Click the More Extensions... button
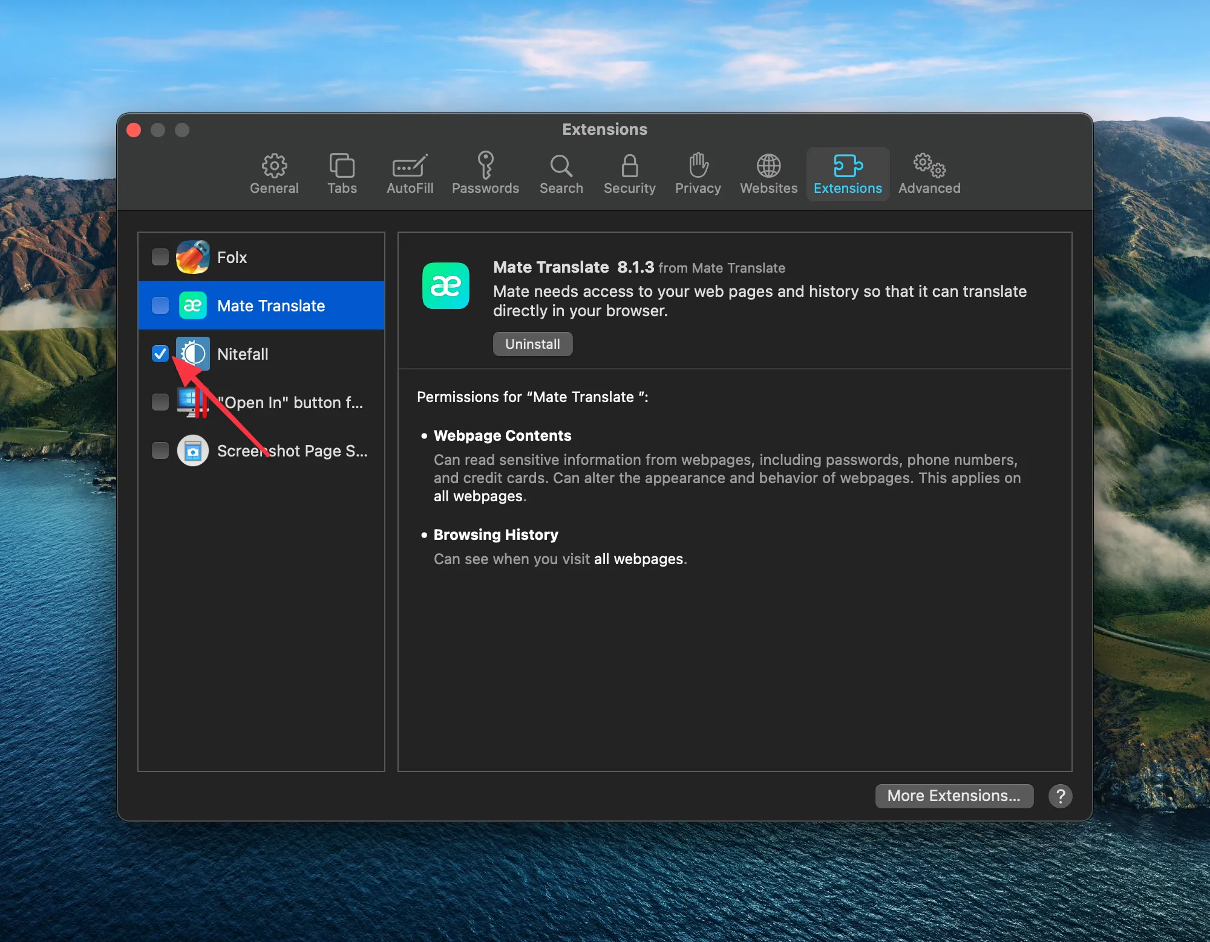Image resolution: width=1210 pixels, height=942 pixels. click(953, 796)
